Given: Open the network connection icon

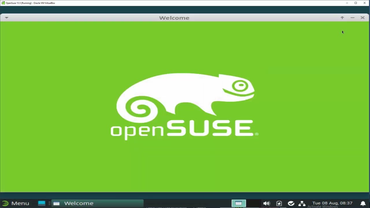Looking at the screenshot, I should coord(302,203).
